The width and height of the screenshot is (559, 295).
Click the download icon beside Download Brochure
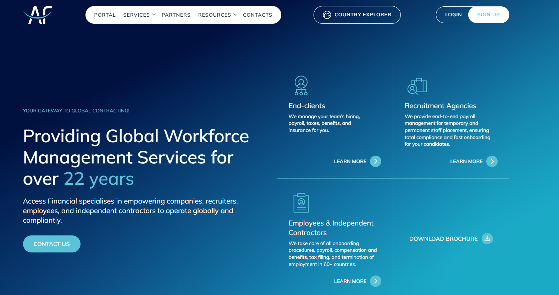point(487,239)
